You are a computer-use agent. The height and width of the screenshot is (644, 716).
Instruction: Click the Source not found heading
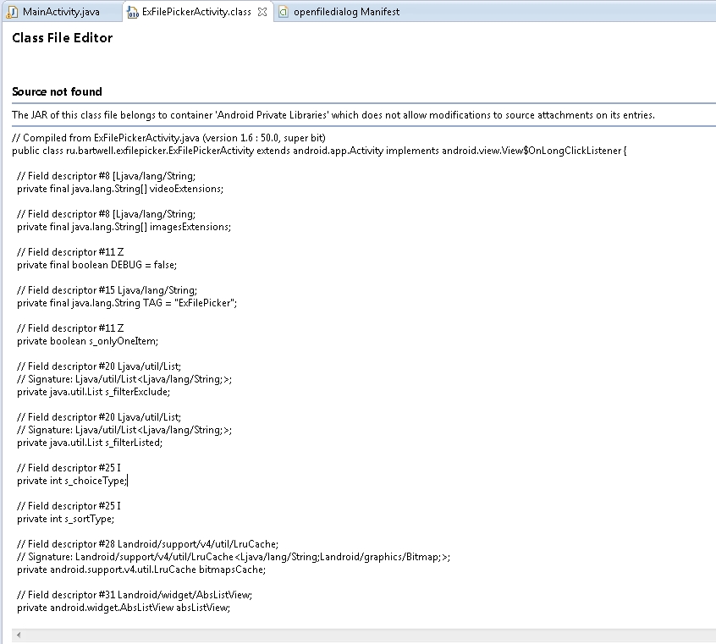[x=57, y=91]
